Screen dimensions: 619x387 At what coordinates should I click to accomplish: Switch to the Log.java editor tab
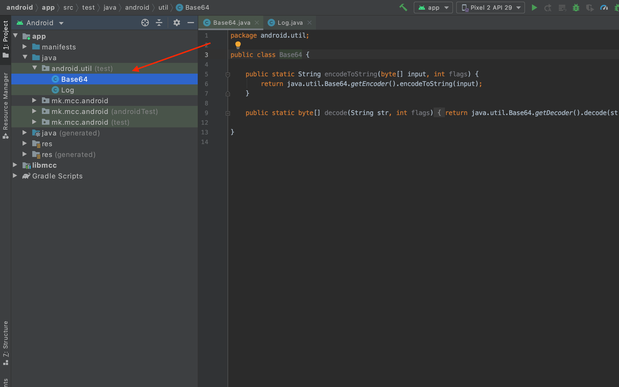[x=290, y=23]
